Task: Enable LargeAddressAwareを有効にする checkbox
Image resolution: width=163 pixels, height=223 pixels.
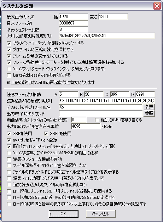Action: tap(9, 75)
